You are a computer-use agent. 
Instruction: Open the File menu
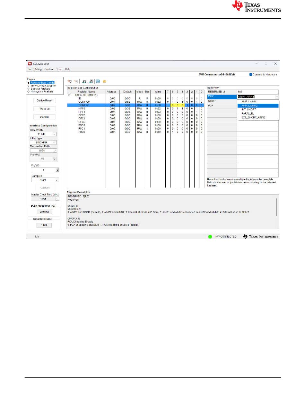pyautogui.click(x=30, y=69)
